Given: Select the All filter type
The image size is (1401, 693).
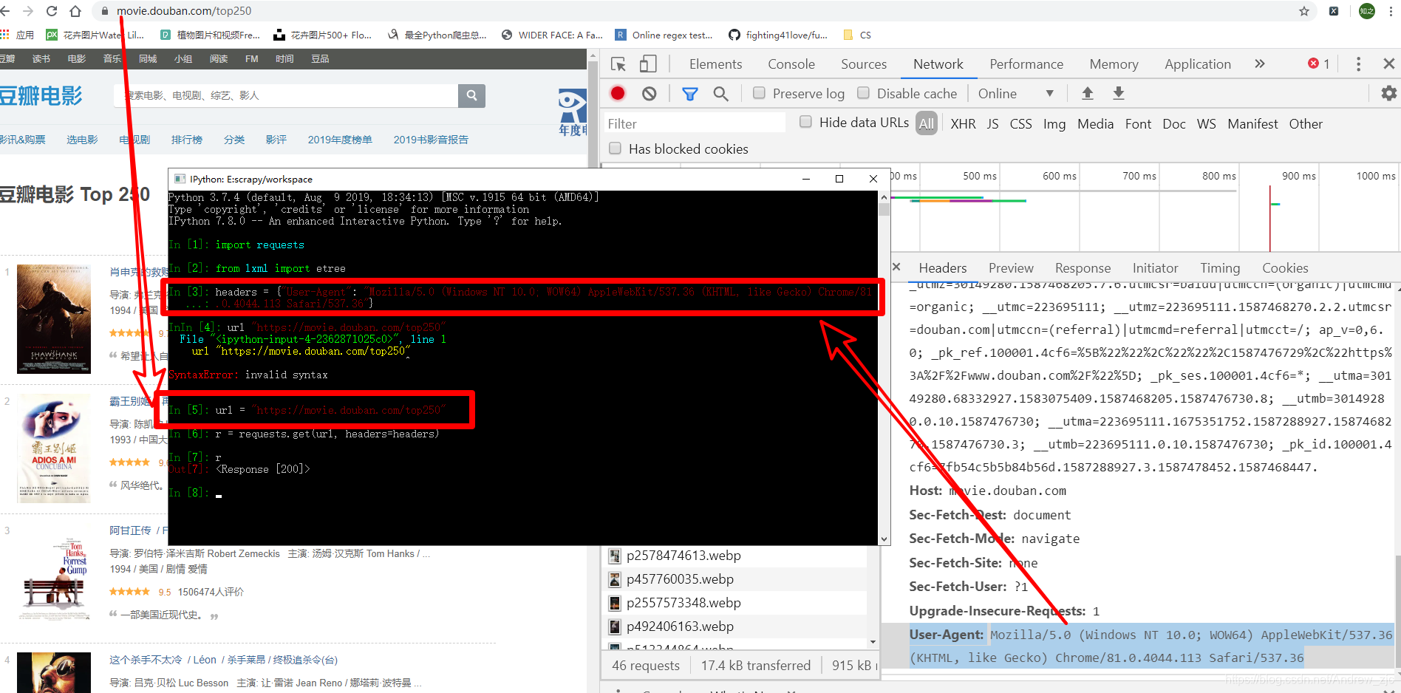Looking at the screenshot, I should (x=927, y=123).
